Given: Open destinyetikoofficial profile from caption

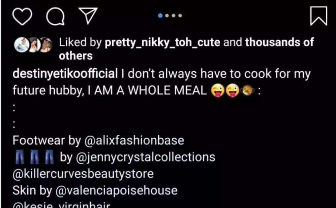Looking at the screenshot, I should pos(65,74).
